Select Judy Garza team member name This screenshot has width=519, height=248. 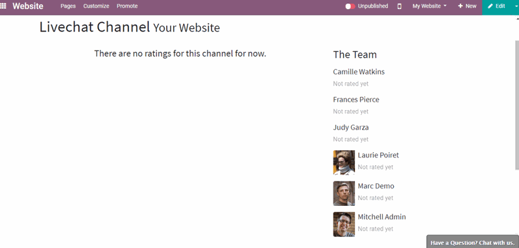pyautogui.click(x=351, y=127)
